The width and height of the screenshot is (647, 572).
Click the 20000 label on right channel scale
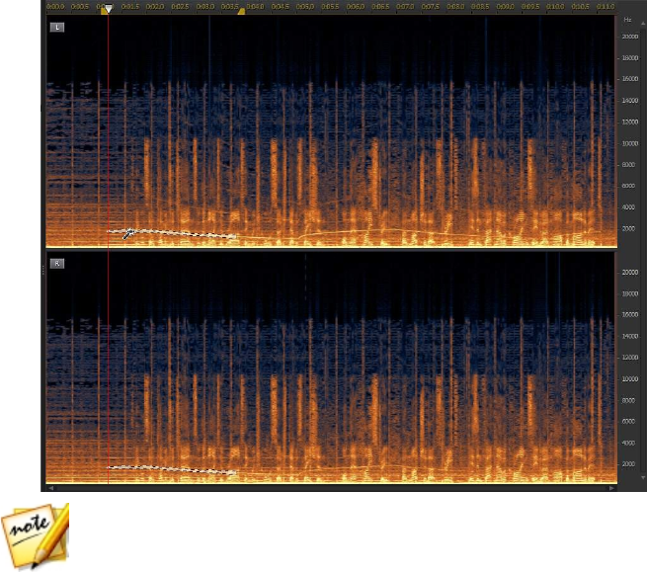tap(630, 273)
